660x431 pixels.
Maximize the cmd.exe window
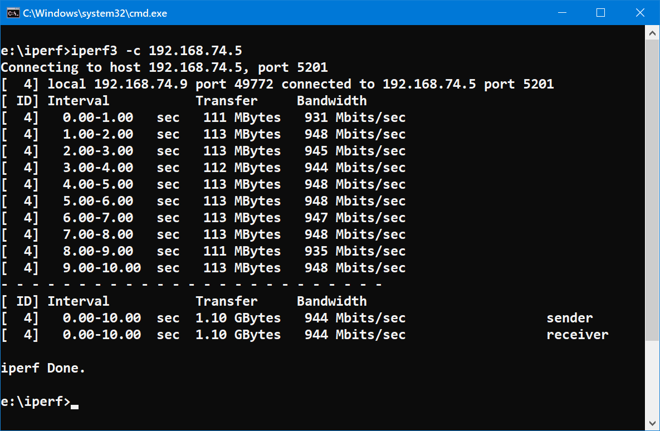coord(600,13)
